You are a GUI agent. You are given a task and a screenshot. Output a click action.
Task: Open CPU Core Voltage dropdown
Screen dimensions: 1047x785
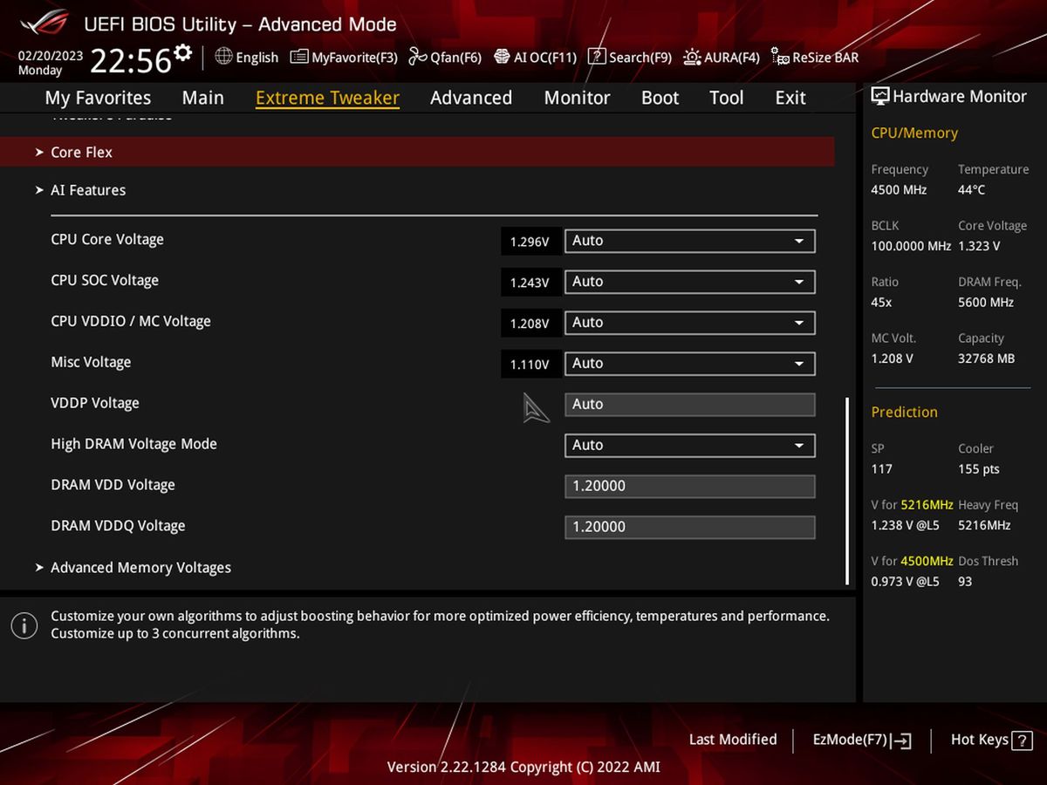click(x=690, y=241)
